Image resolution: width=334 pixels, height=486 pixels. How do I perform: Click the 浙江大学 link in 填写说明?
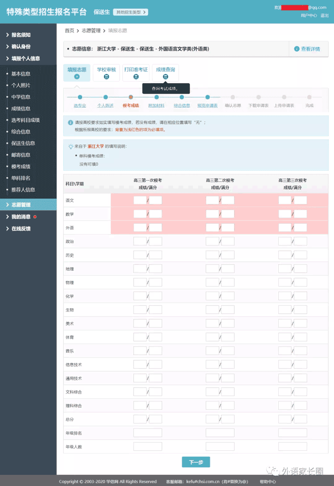[96, 146]
